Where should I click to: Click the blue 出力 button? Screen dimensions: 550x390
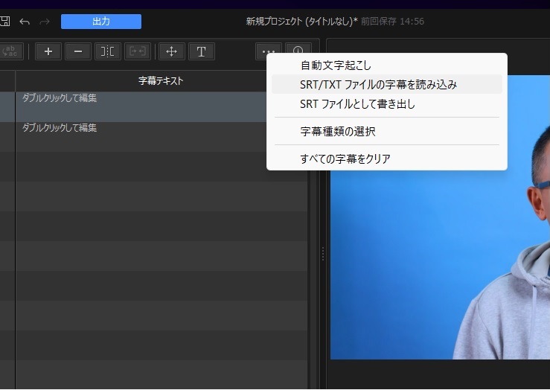(x=101, y=22)
